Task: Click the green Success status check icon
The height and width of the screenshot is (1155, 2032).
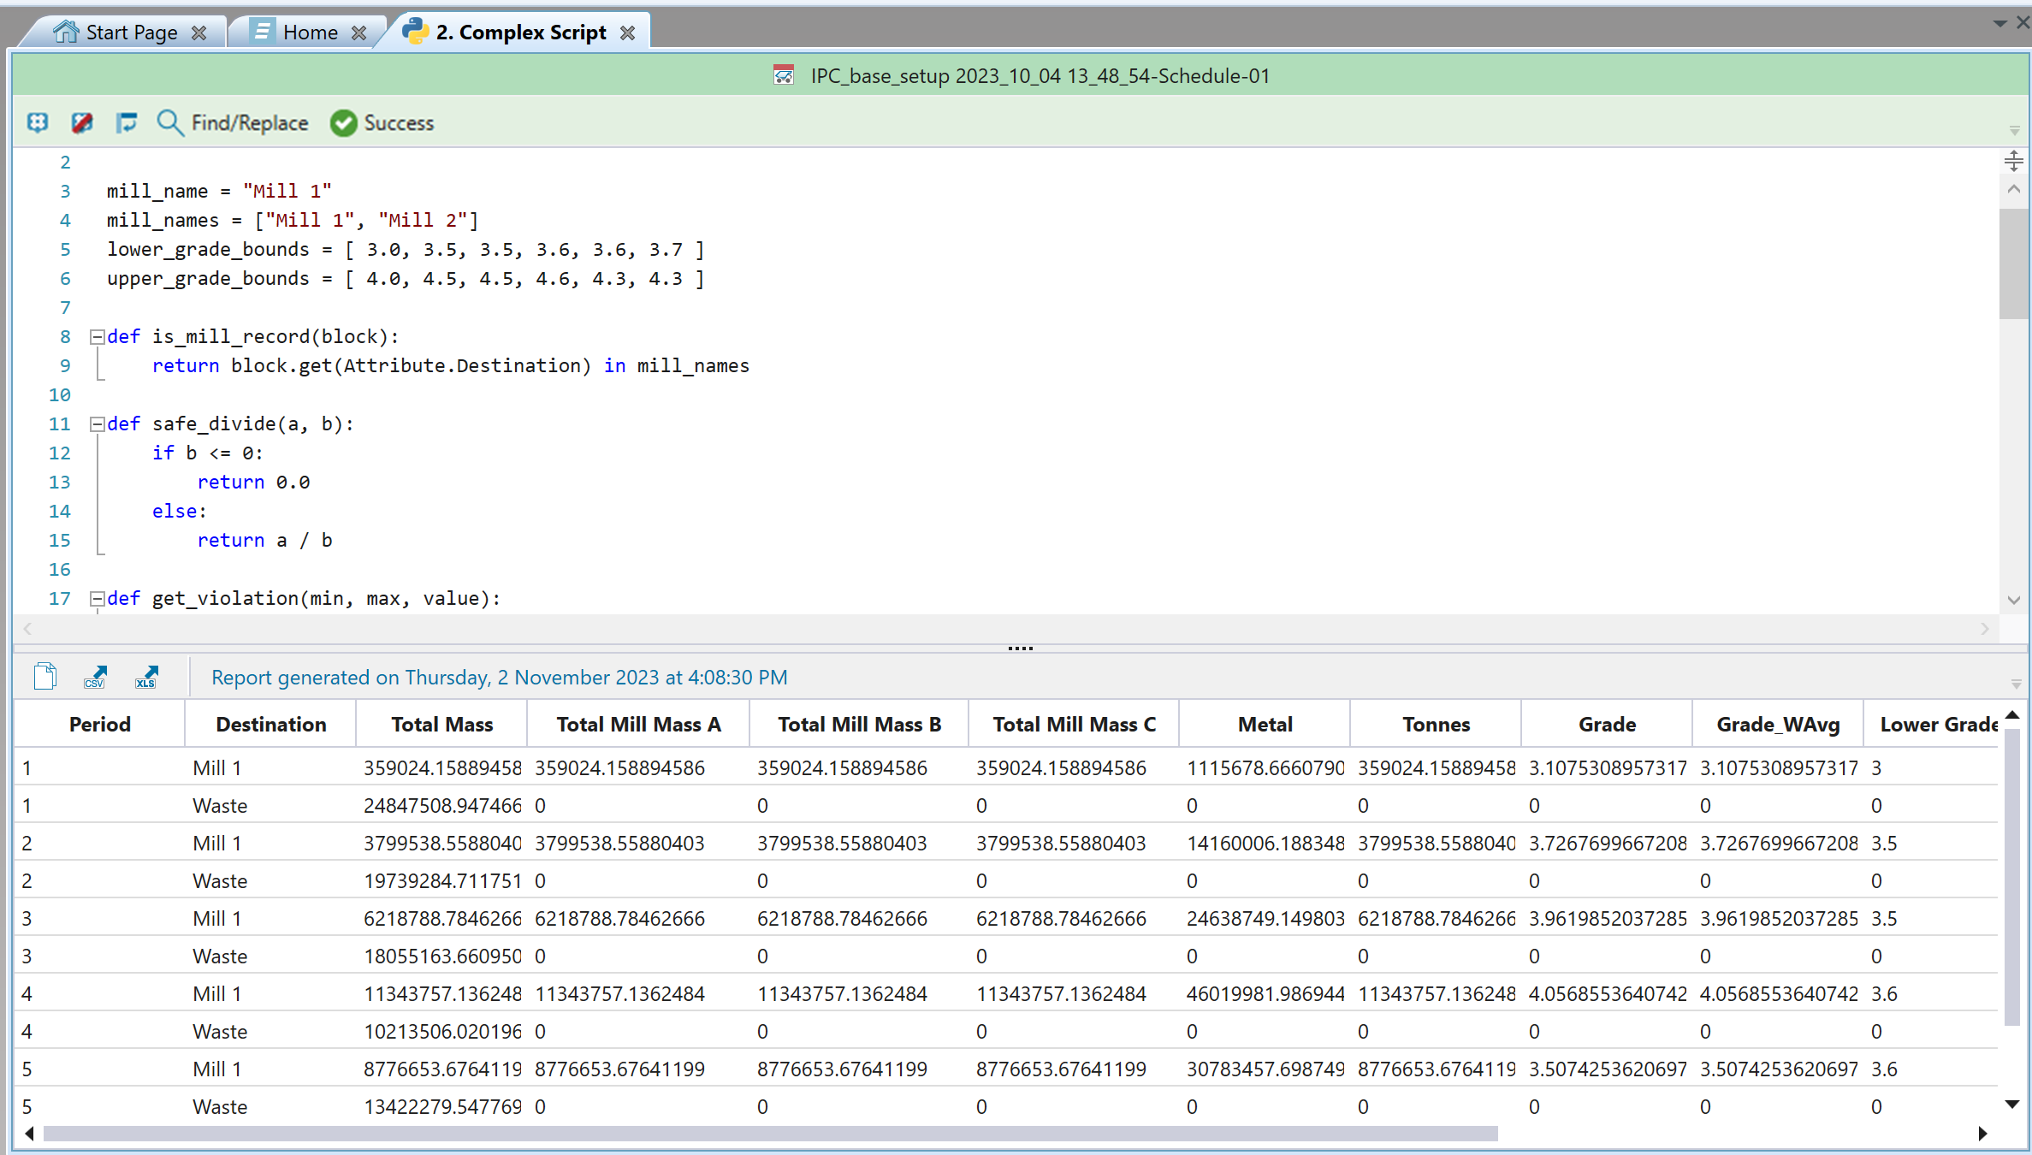Action: pos(344,123)
